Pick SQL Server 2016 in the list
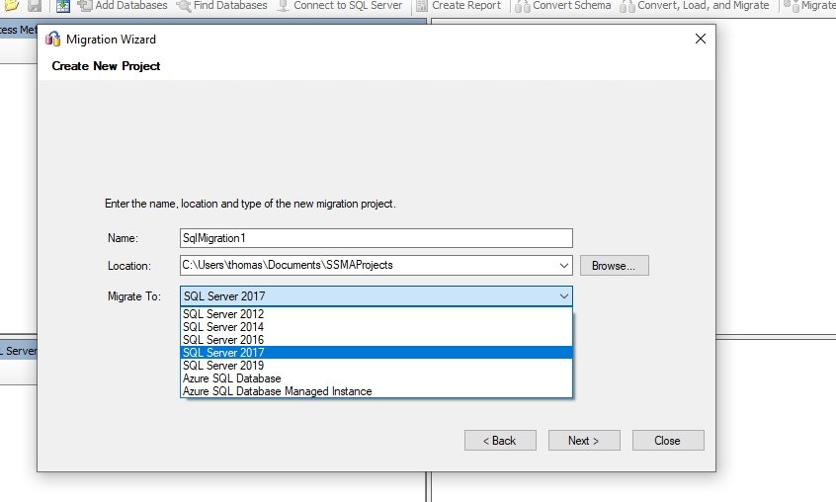Image resolution: width=836 pixels, height=502 pixels. coord(223,340)
